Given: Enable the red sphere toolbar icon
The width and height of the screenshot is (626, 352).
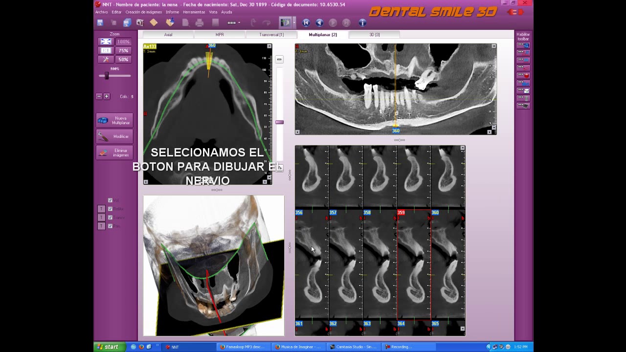Looking at the screenshot, I should [523, 76].
